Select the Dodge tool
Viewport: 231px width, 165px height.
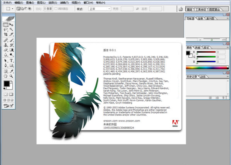pos(11,55)
